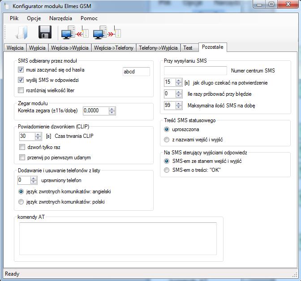Open the Narzędzia menu
The image size is (301, 281).
(x=60, y=18)
